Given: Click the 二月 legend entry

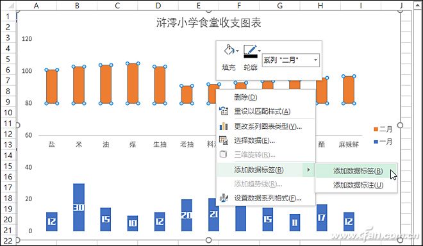Looking at the screenshot, I should coord(383,129).
